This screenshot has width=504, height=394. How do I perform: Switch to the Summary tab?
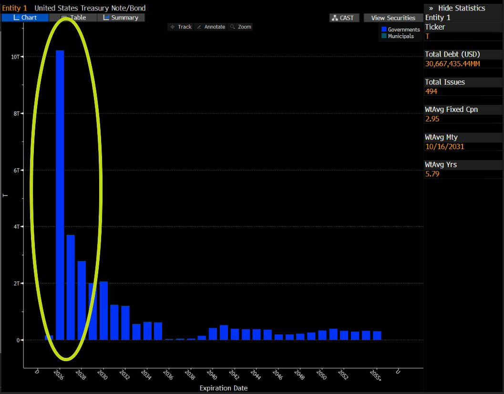[x=121, y=18]
